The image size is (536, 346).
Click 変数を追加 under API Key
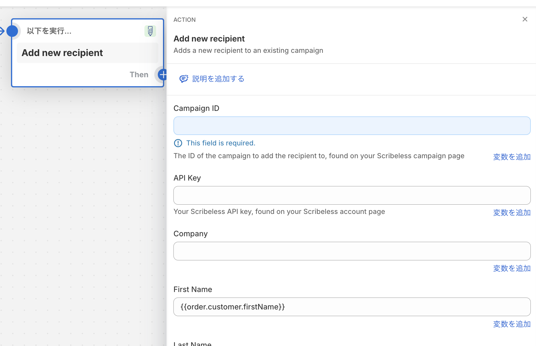click(512, 212)
